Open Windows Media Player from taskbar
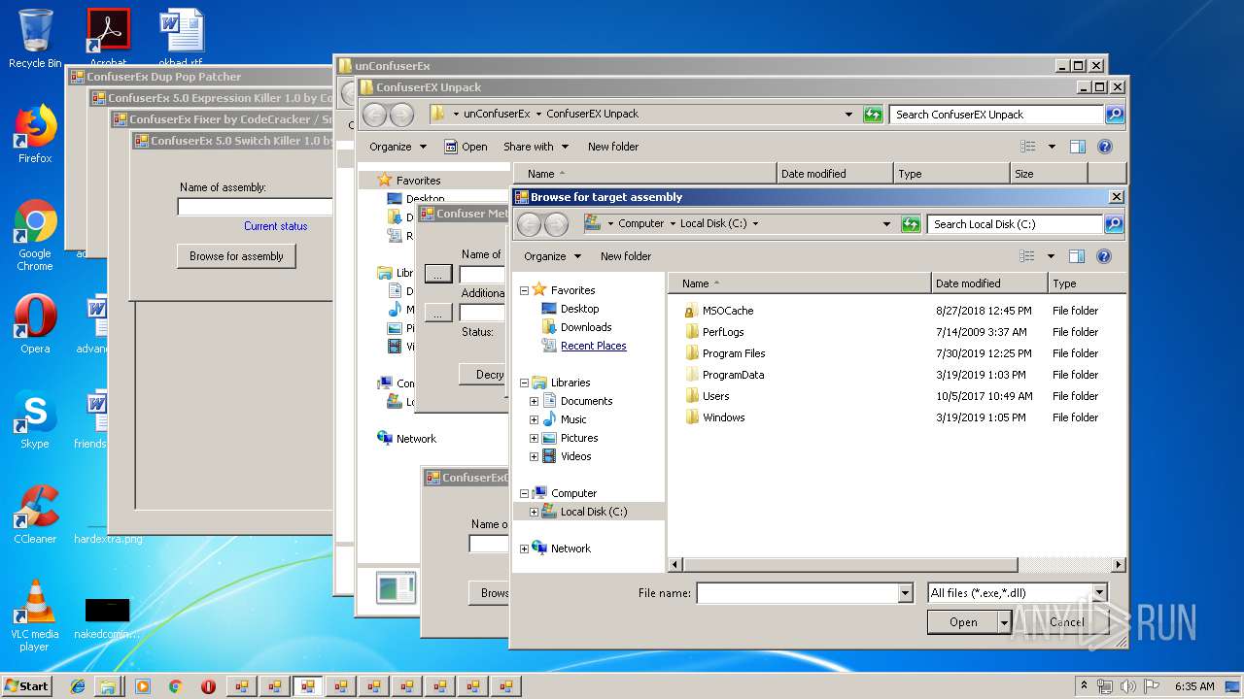Screen dimensions: 1244x699 pyautogui.click(x=142, y=685)
